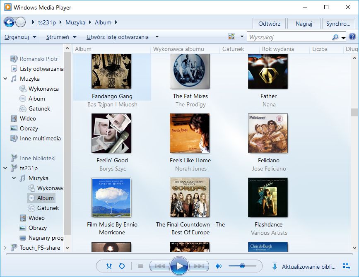Image resolution: width=359 pixels, height=277 pixels.
Task: Select the highlighted Album item under ts231p
Action: (41, 198)
